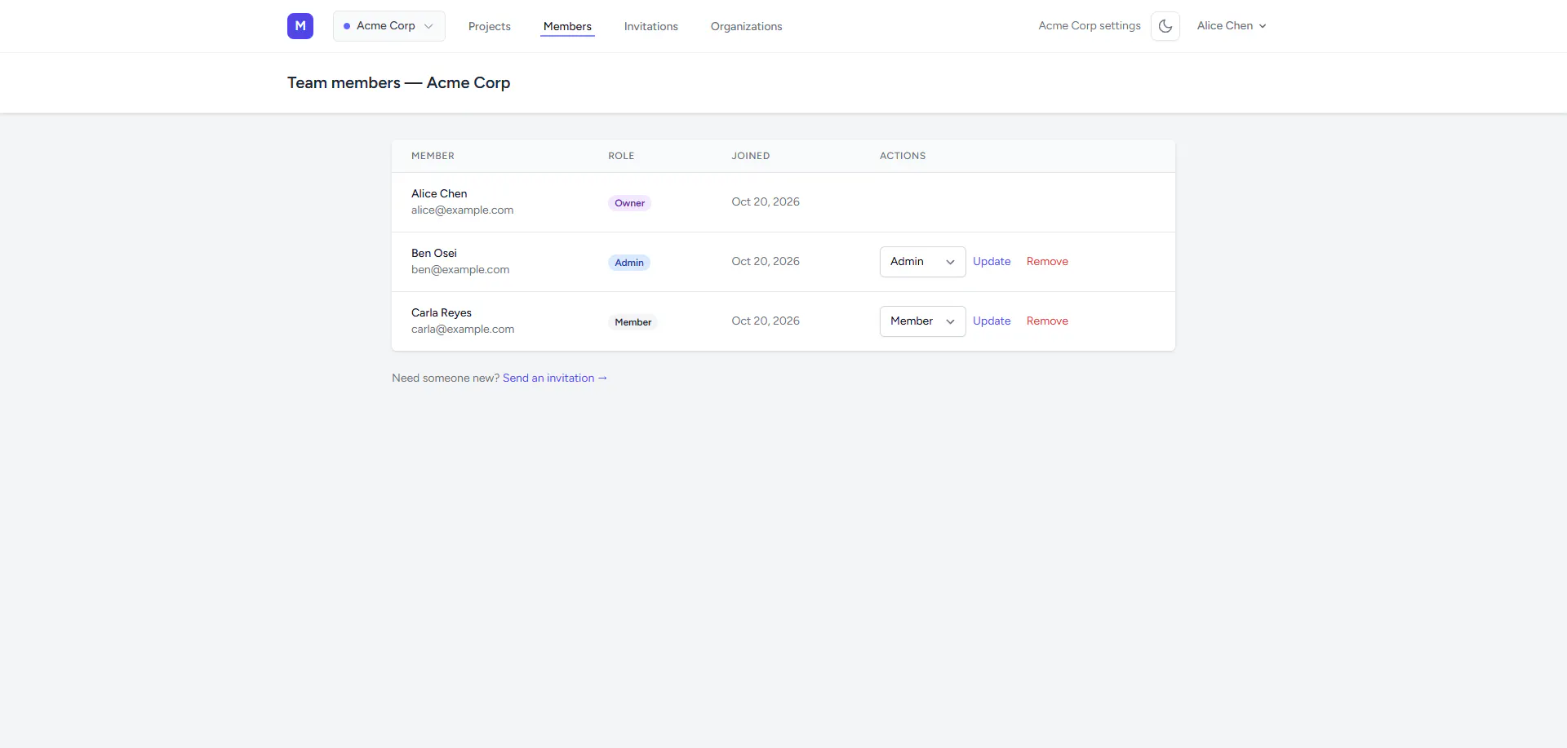Open the Invitations tab
Image resolution: width=1567 pixels, height=748 pixels.
pos(651,26)
